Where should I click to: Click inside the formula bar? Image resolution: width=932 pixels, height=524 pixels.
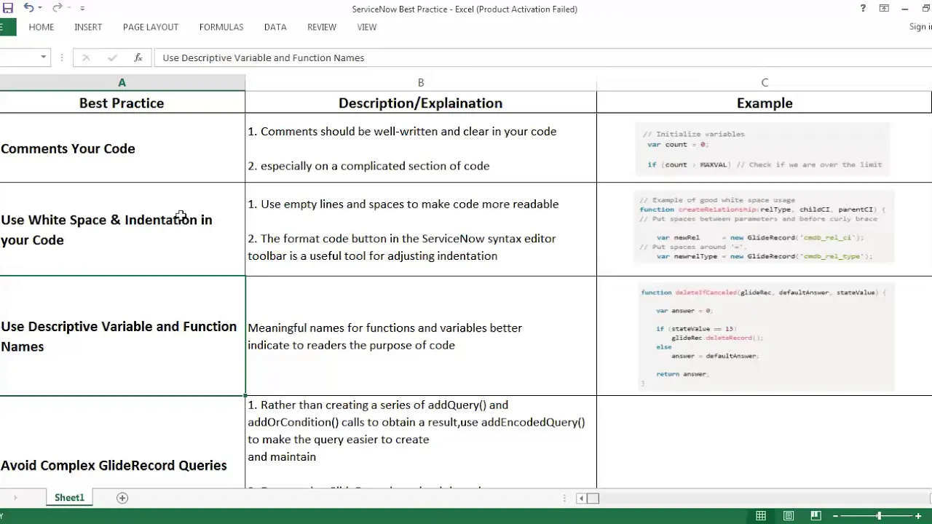[x=364, y=57]
